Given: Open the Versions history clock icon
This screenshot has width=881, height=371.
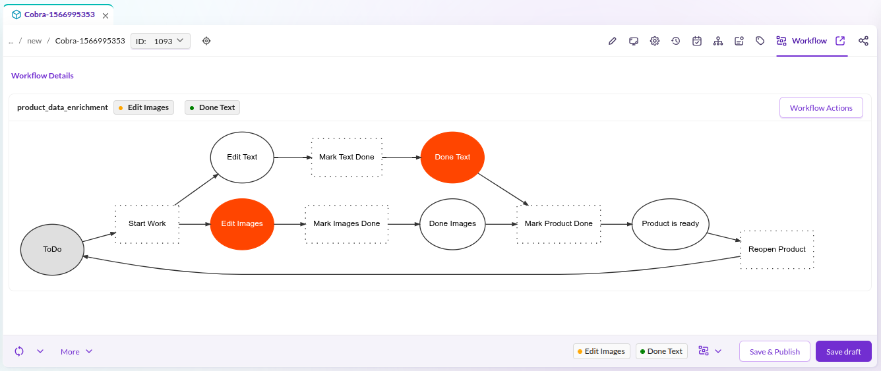Looking at the screenshot, I should point(675,41).
